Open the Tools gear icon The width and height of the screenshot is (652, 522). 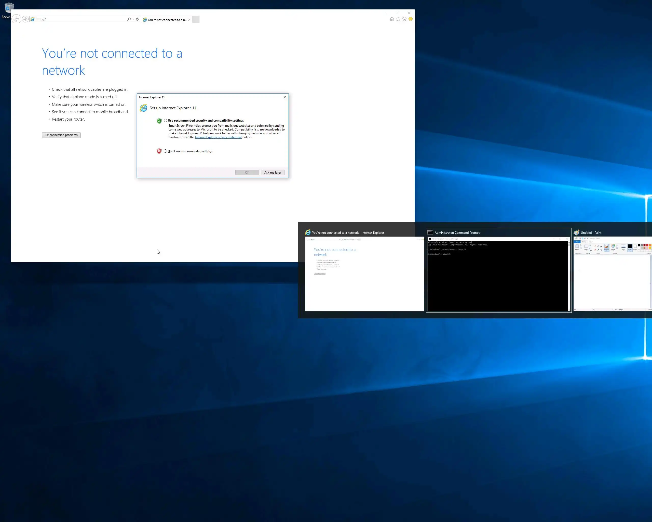(404, 19)
